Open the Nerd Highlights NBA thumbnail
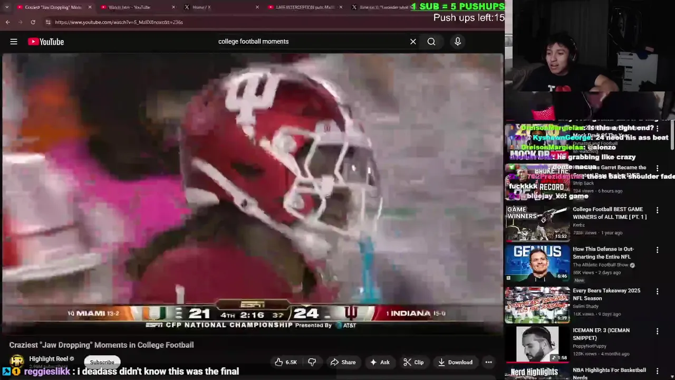This screenshot has width=675, height=380. point(537,373)
